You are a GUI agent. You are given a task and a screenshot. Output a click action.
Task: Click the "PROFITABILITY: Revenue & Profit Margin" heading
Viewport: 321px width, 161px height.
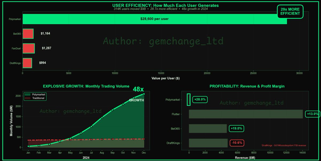pyautogui.click(x=247, y=86)
